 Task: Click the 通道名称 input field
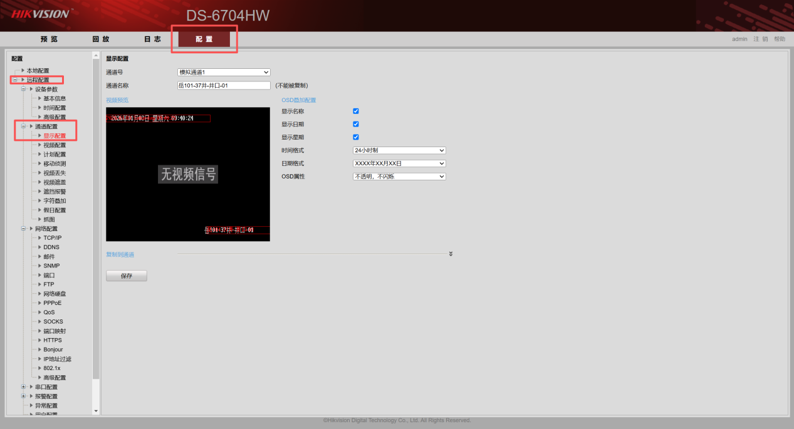(x=224, y=85)
